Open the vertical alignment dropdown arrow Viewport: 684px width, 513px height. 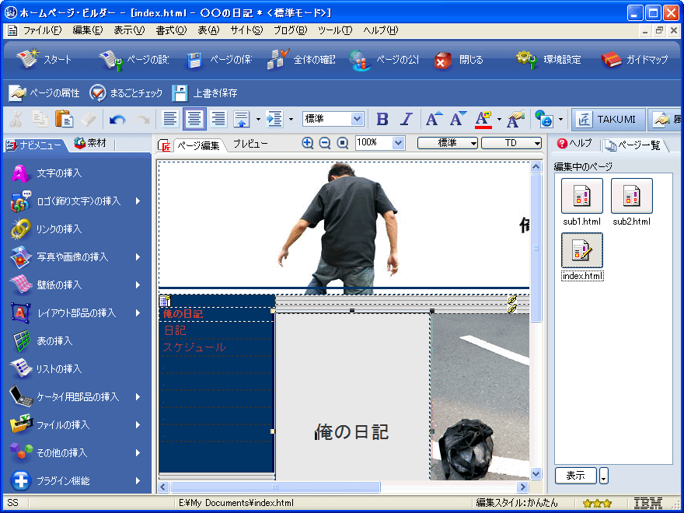coord(258,120)
